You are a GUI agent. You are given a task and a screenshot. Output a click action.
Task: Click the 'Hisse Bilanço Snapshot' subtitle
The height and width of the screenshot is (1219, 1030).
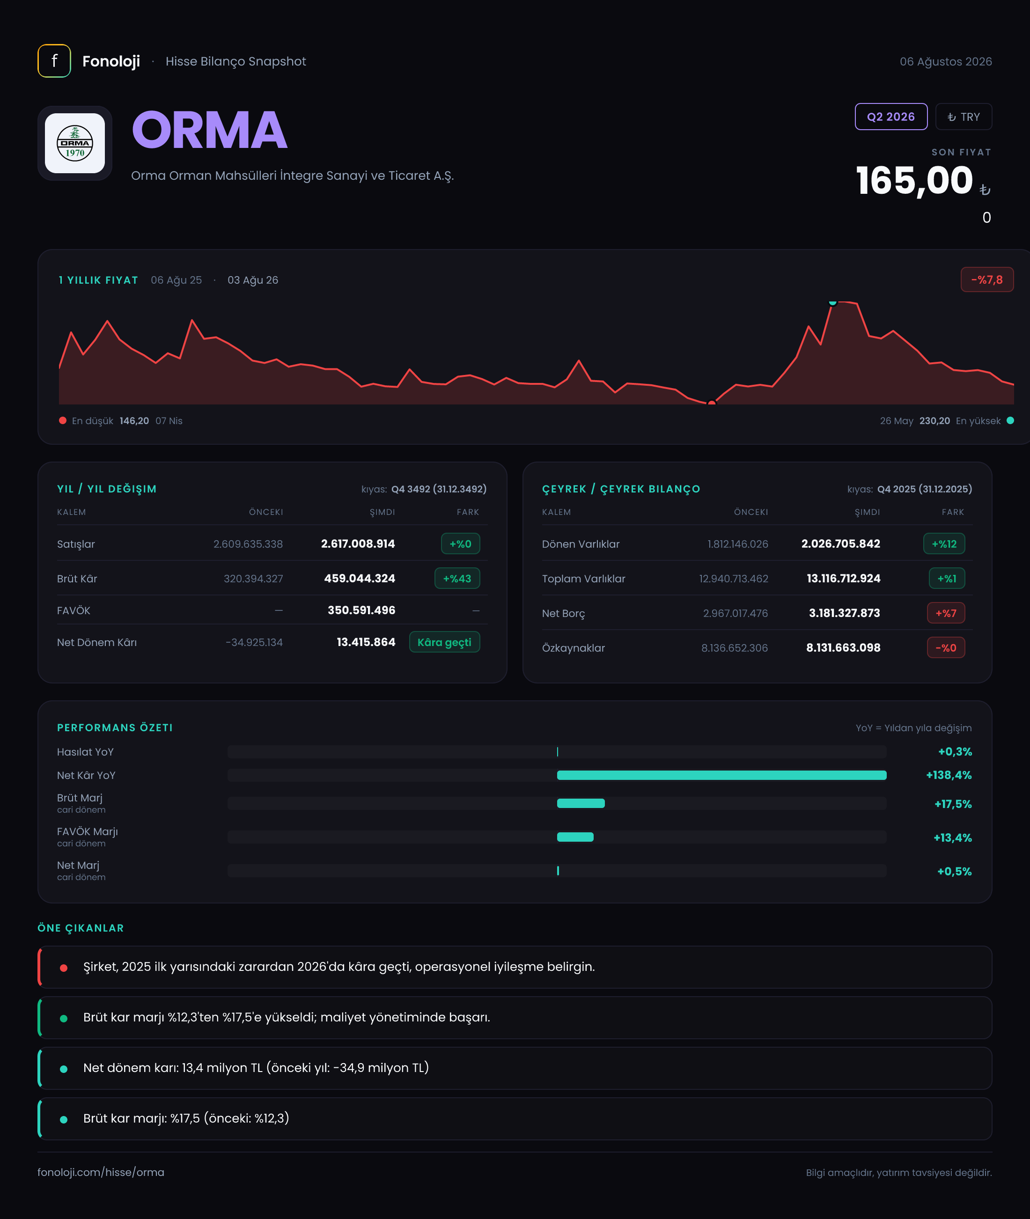(236, 61)
